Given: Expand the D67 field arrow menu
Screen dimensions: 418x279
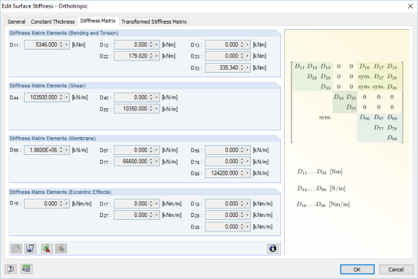Looking at the screenshot, I should tap(157, 150).
